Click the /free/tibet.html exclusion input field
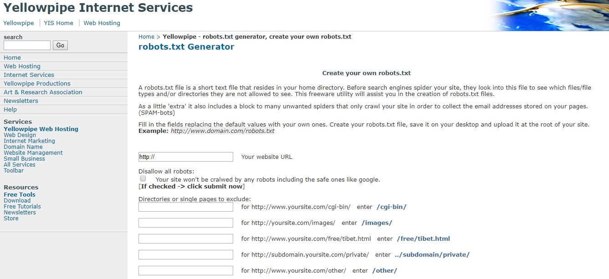The width and height of the screenshot is (609, 279). [185, 239]
